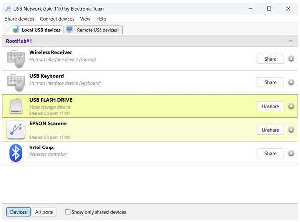Minimize the USB Network Gate window
Viewport: 300px width, 222px height.
pyautogui.click(x=250, y=8)
